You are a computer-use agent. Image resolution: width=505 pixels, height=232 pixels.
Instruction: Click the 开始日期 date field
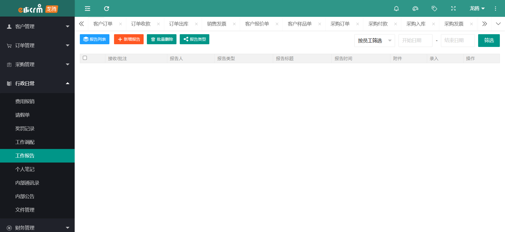[x=415, y=41]
